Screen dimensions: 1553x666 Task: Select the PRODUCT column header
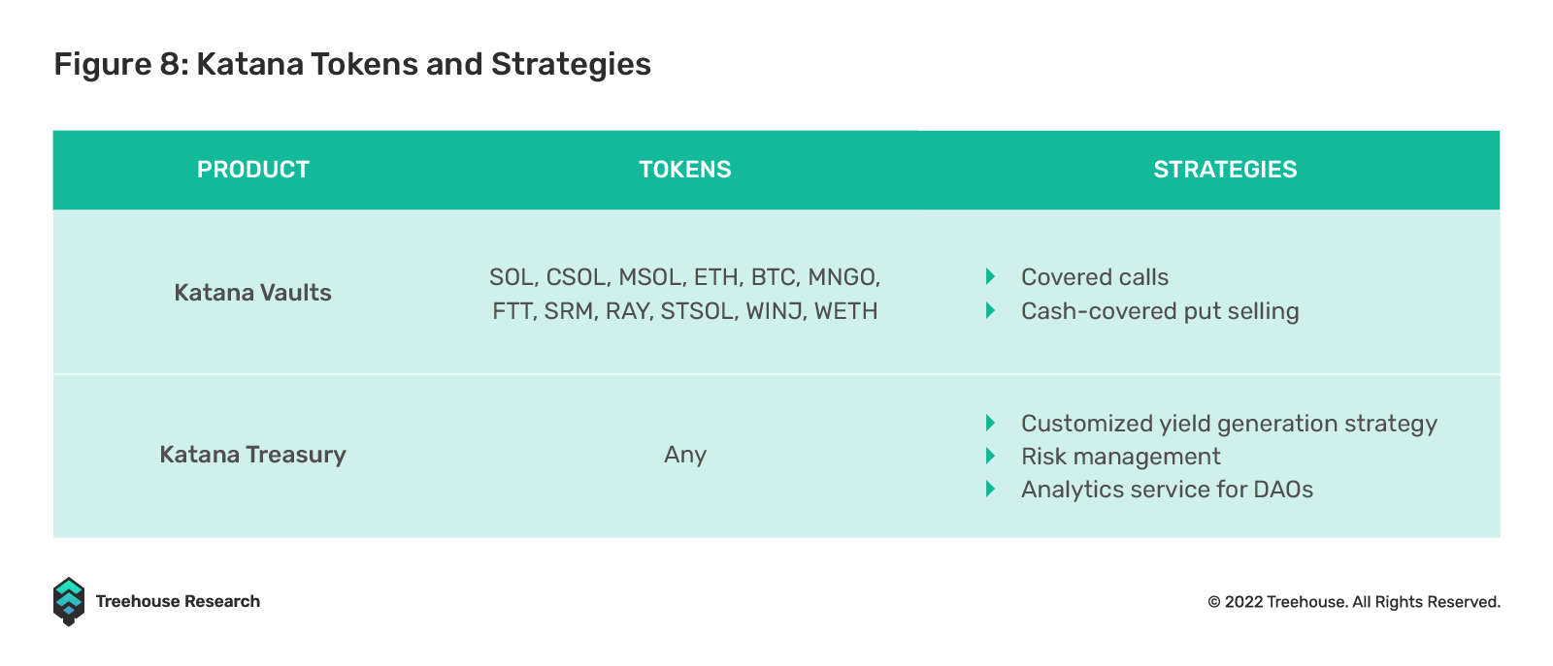click(x=253, y=170)
